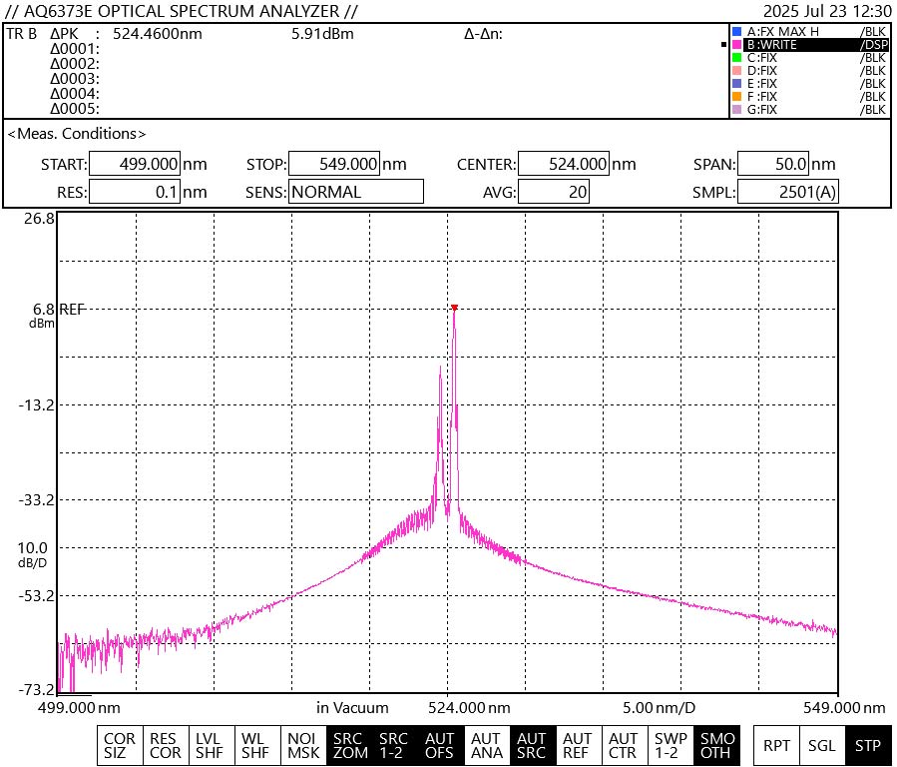
Task: Click the green trace C color swatch
Action: click(x=736, y=58)
